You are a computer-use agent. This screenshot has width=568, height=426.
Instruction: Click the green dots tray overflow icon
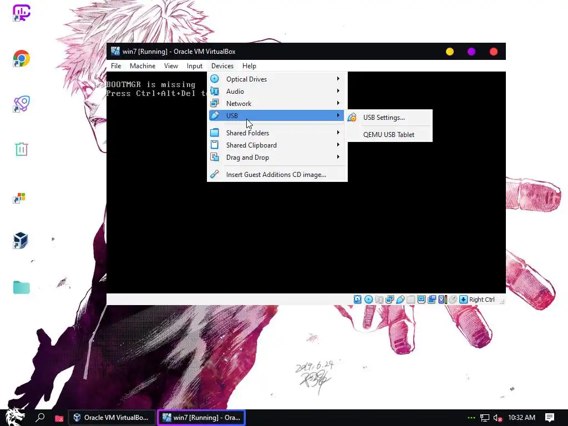click(x=471, y=418)
